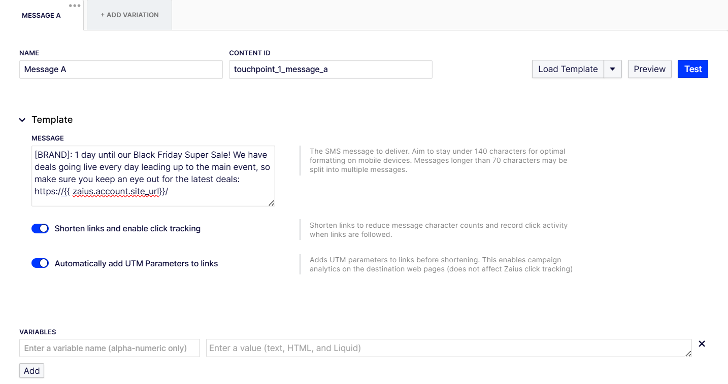Click the Load Template button

click(568, 69)
